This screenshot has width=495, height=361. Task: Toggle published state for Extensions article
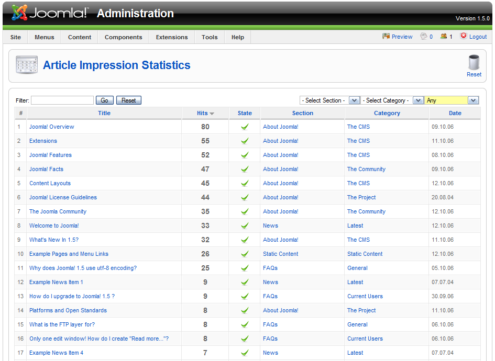[x=245, y=141]
